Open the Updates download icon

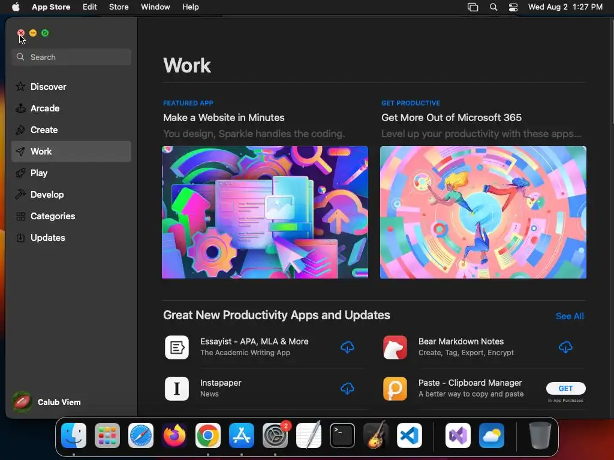[20, 237]
